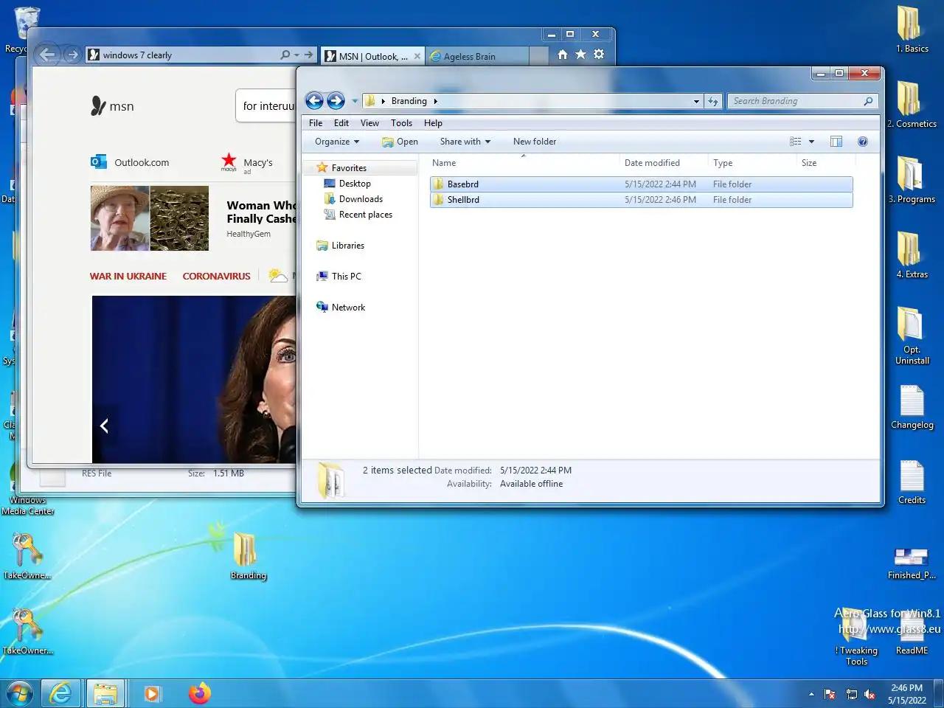
Task: Click search magnifier in IE address bar
Action: tap(285, 55)
